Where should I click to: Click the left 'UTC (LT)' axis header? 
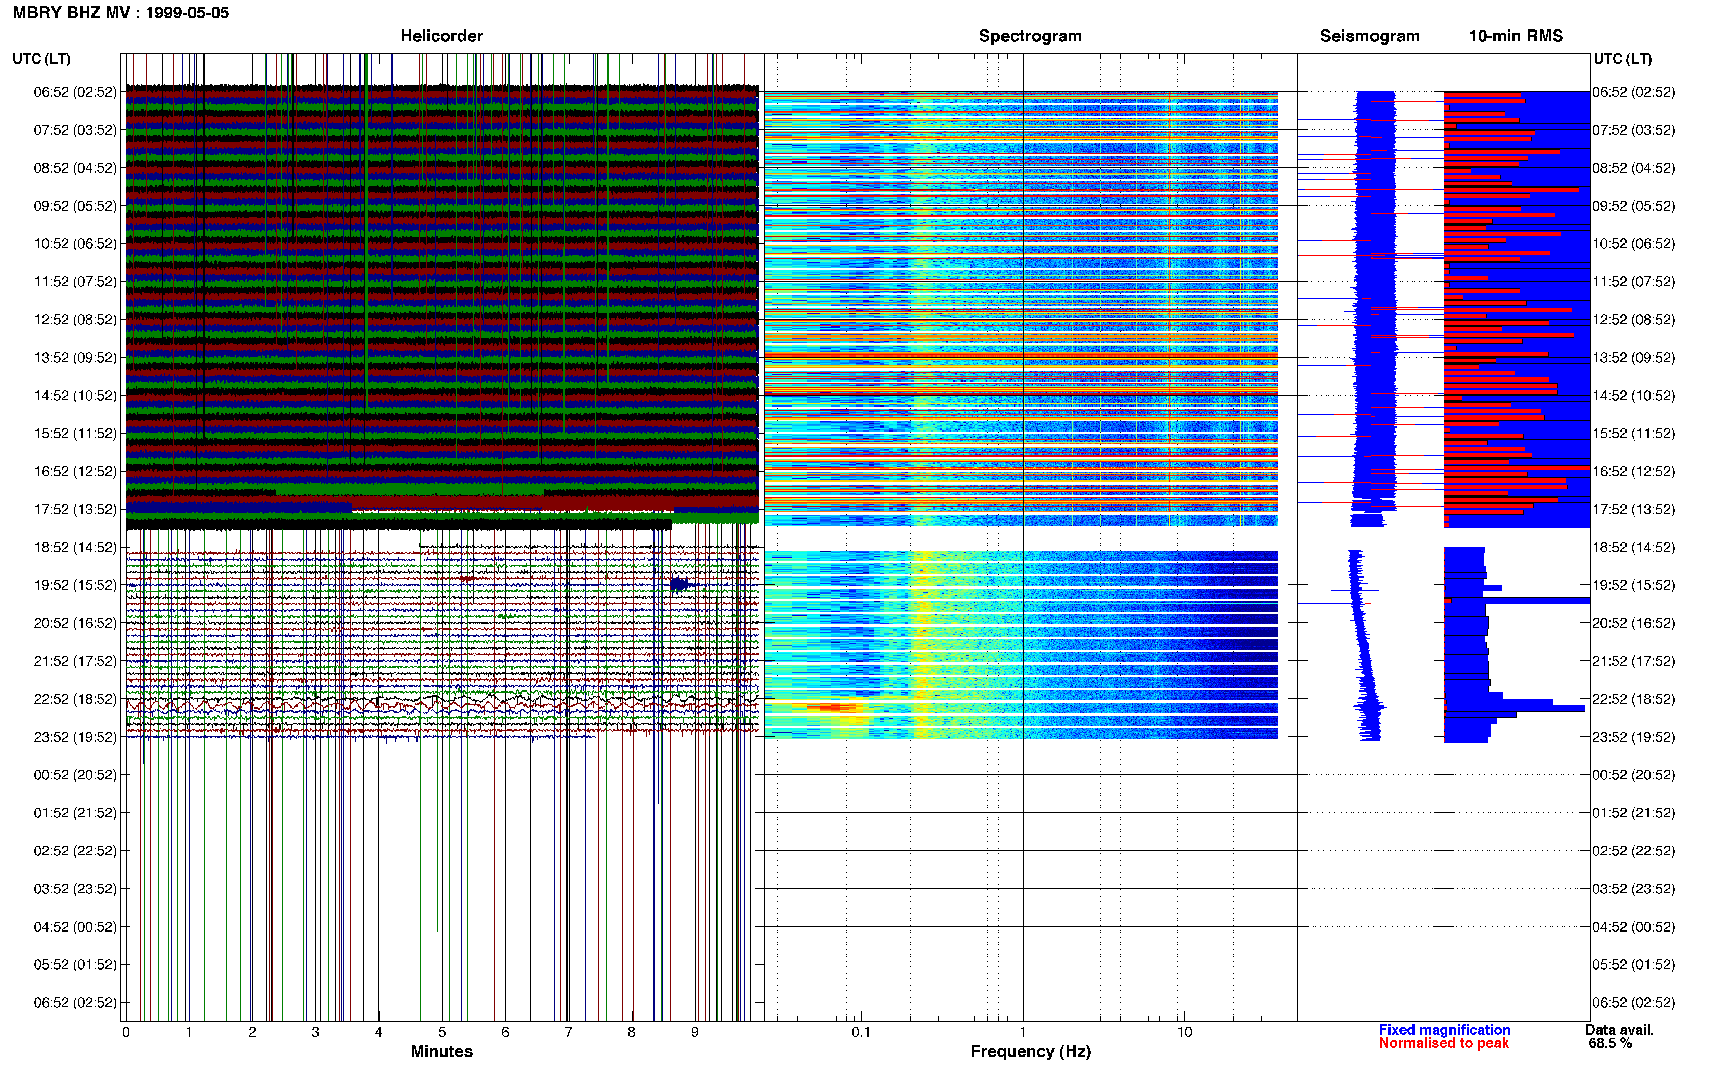tap(41, 58)
